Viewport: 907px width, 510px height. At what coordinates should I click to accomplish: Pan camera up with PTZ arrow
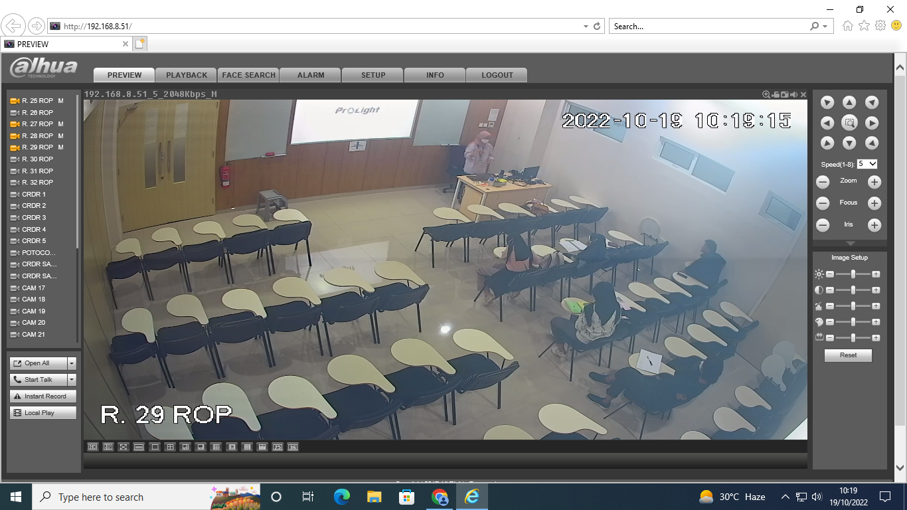[849, 102]
